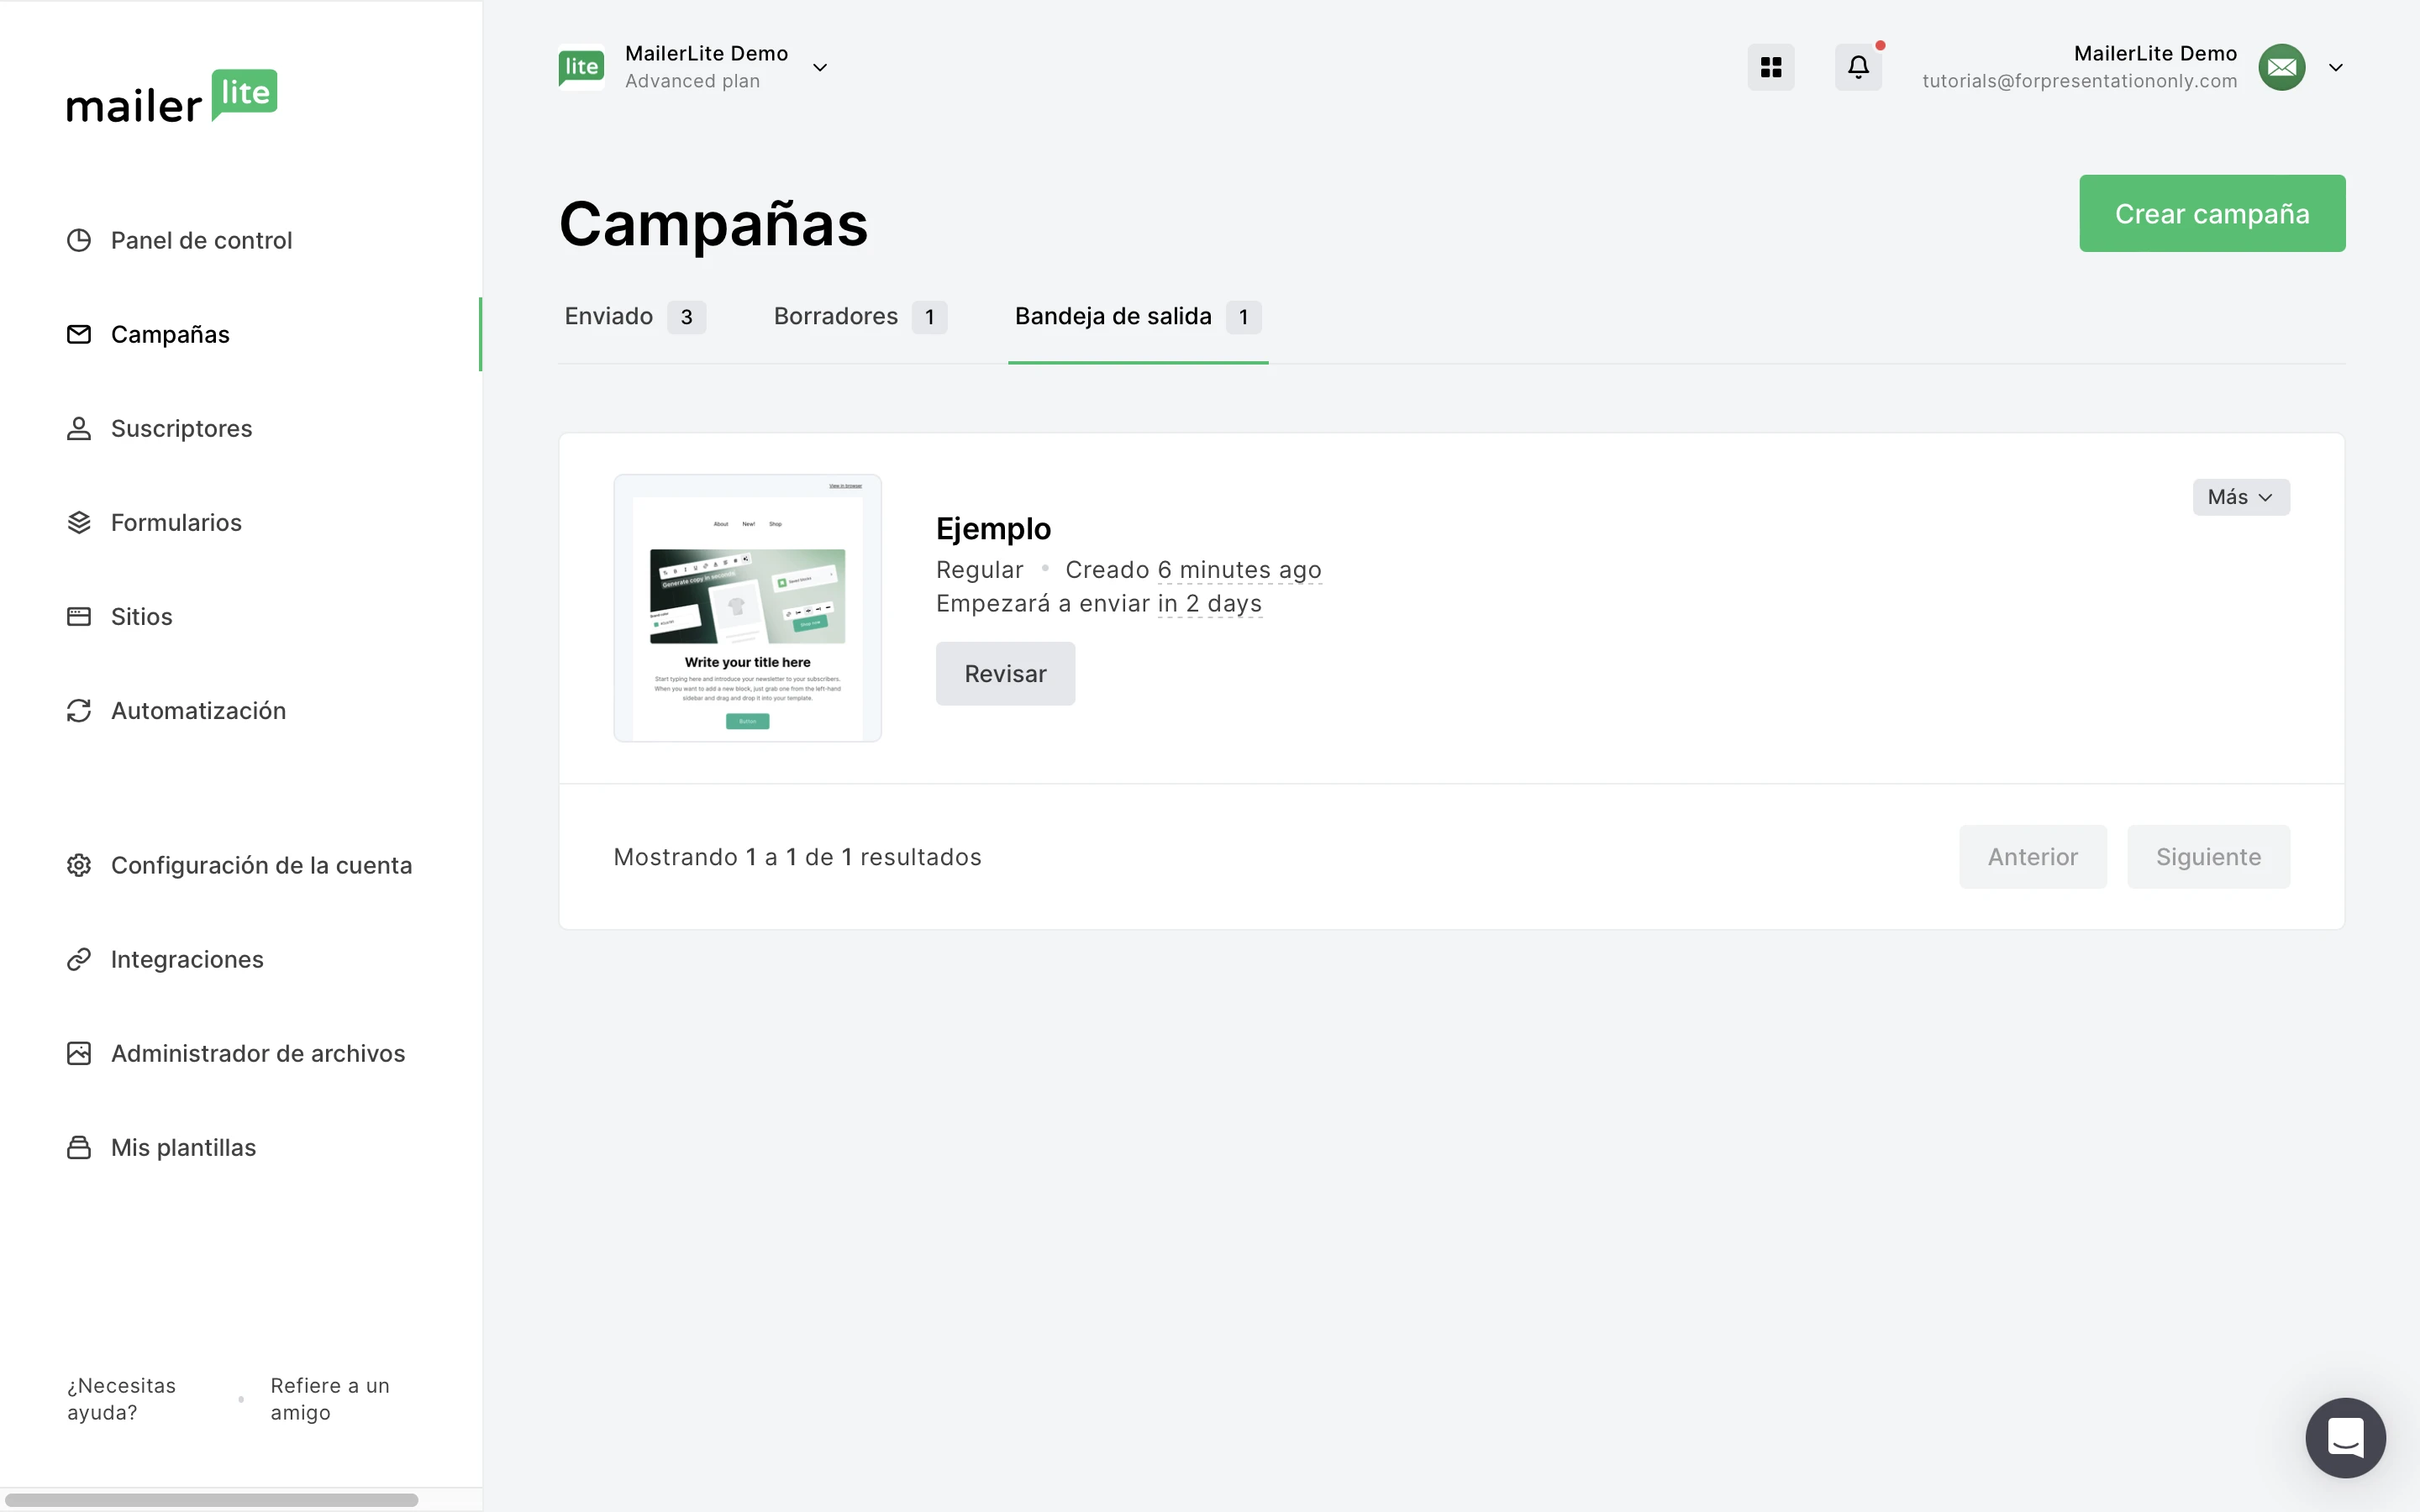Viewport: 2420px width, 1512px height.
Task: Open the notifications bell
Action: (1857, 67)
